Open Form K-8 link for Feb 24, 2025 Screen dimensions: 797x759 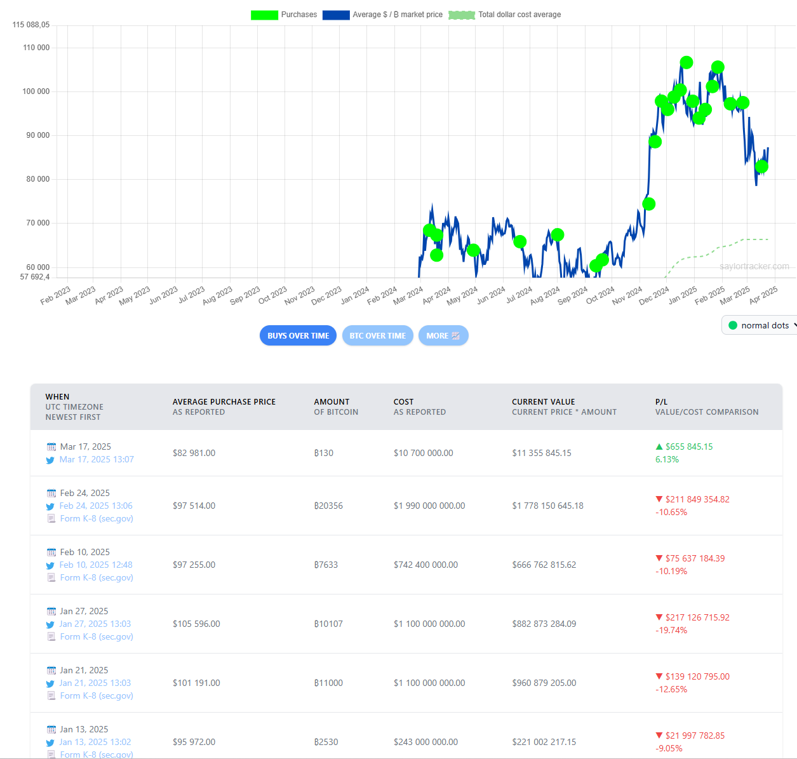[97, 519]
